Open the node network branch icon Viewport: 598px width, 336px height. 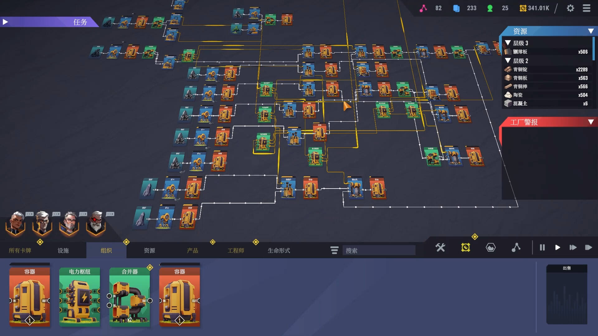point(516,248)
